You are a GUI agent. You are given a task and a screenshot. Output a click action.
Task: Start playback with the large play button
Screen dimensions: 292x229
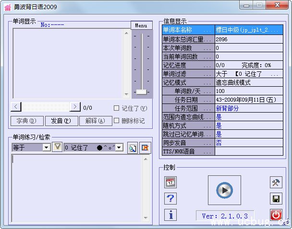point(224,190)
